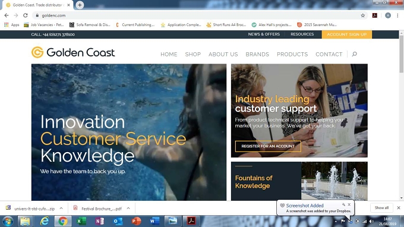Open the univers-lt-std zip download

click(x=31, y=209)
